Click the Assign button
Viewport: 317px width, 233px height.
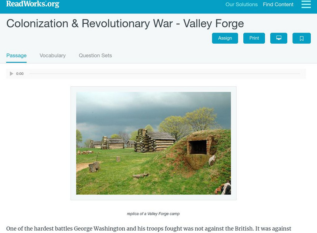[225, 38]
